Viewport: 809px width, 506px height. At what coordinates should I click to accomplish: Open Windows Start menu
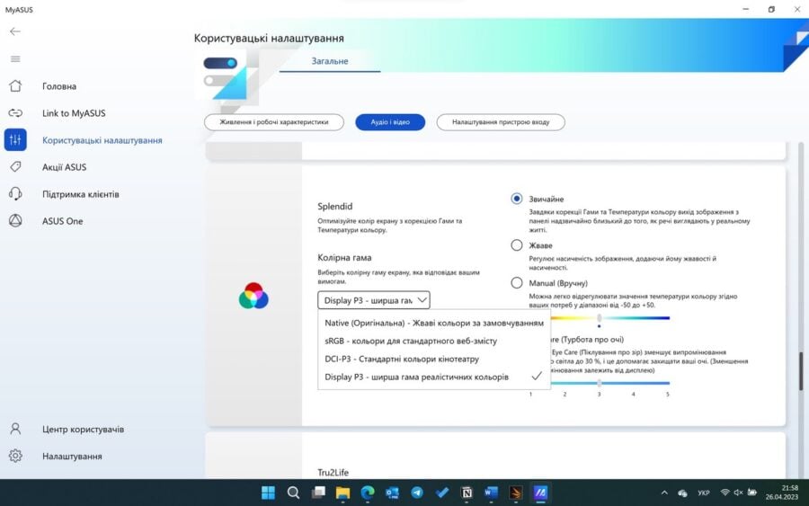268,493
